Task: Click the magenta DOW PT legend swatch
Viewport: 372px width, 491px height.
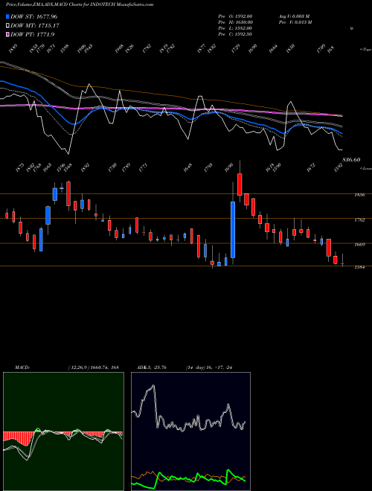Action: (8, 34)
